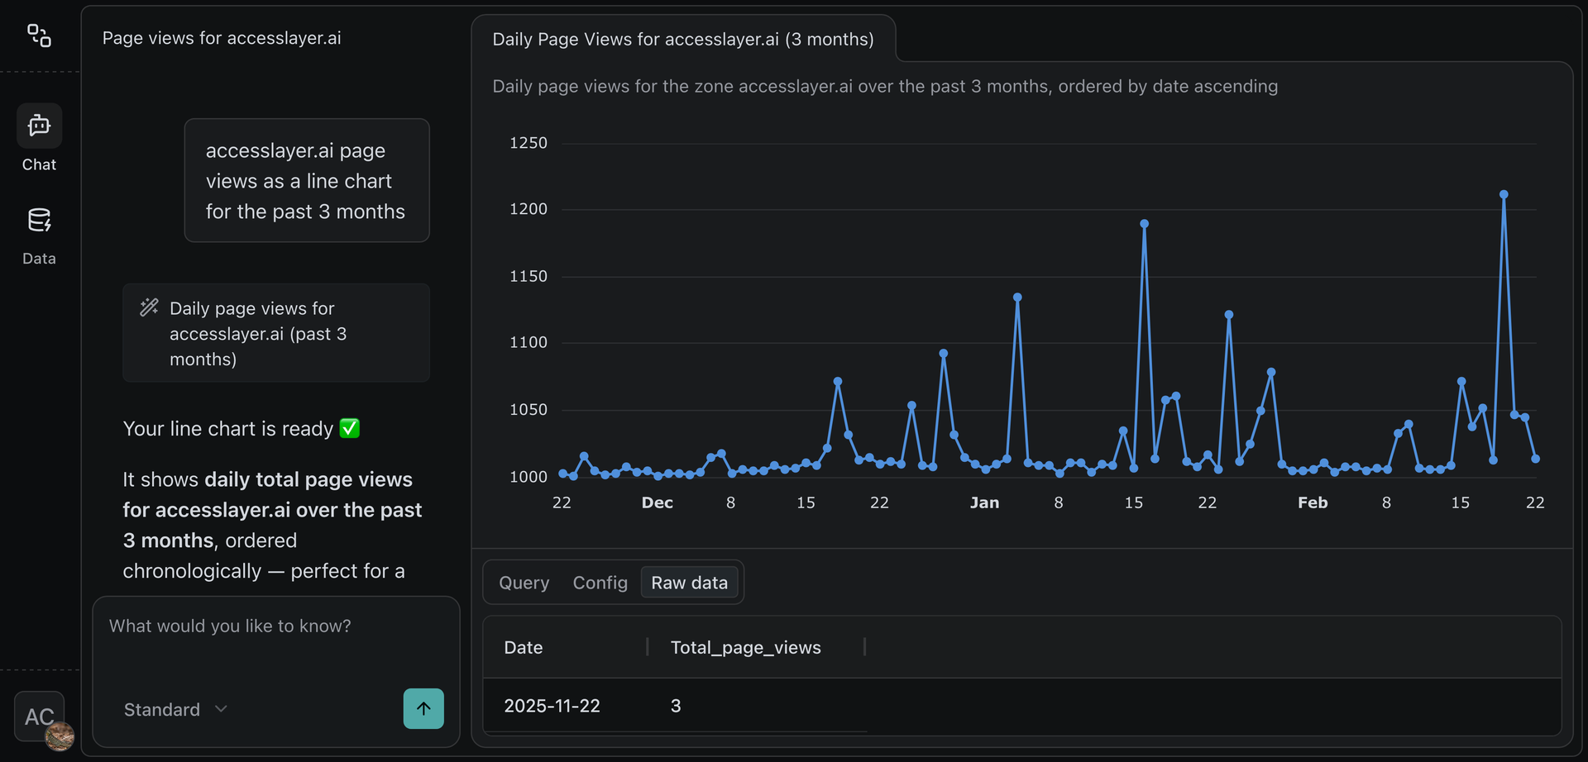Click the Chat label in sidebar
1588x762 pixels.
point(39,164)
